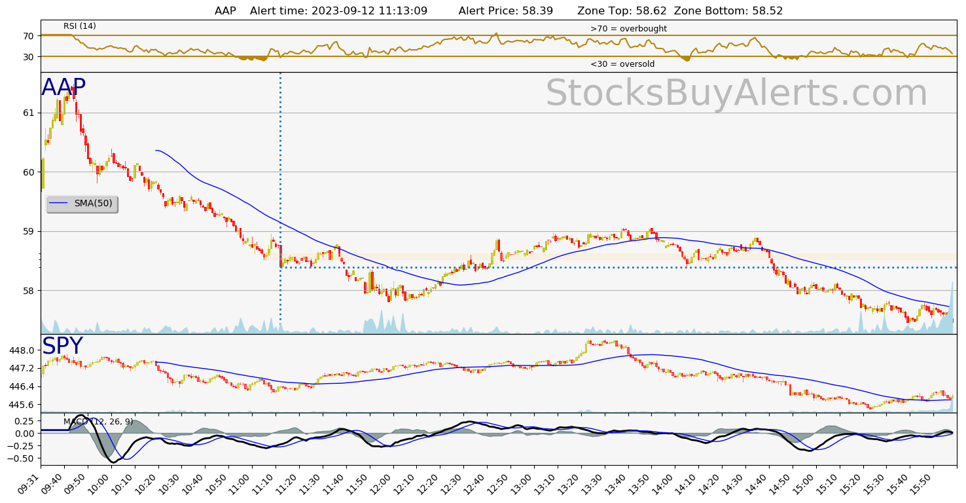Screen dimensions: 966x503
Task: Click the MACD axis label -0.25
Action: (22, 446)
